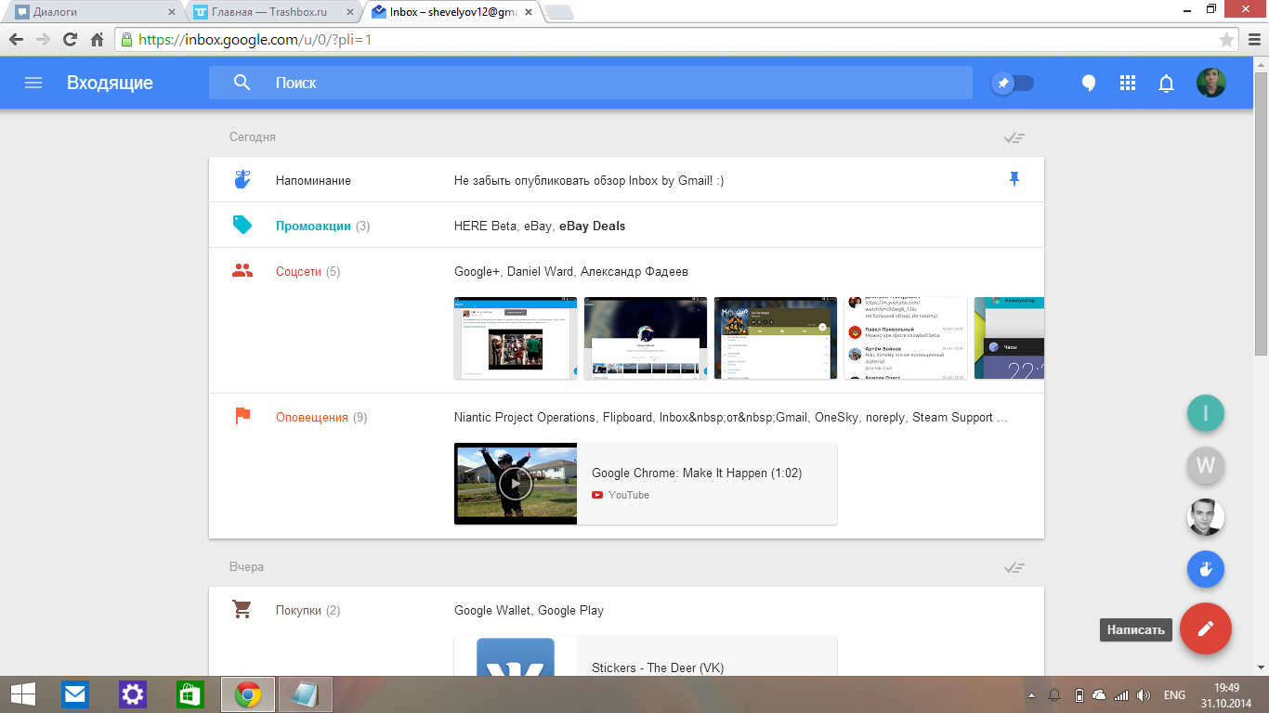Open the clock and date 19:49

(x=1227, y=694)
